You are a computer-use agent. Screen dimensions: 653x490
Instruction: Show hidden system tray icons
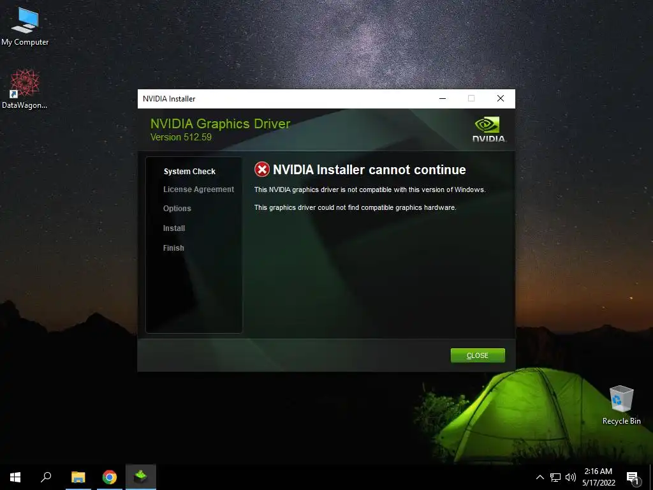pyautogui.click(x=539, y=477)
